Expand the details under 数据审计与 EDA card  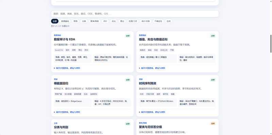[x=67, y=68]
